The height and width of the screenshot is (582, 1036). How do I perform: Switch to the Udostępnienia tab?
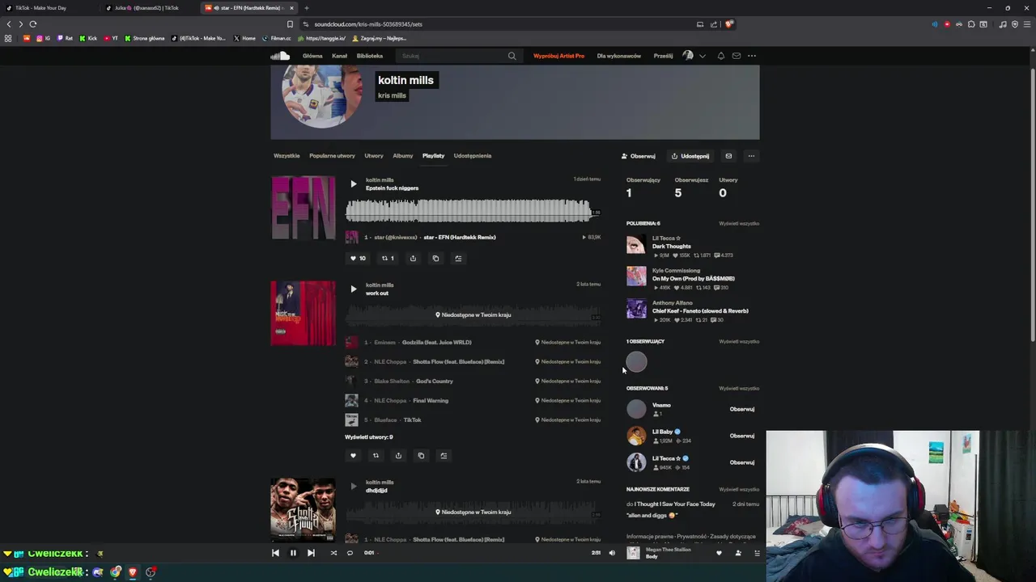[473, 155]
